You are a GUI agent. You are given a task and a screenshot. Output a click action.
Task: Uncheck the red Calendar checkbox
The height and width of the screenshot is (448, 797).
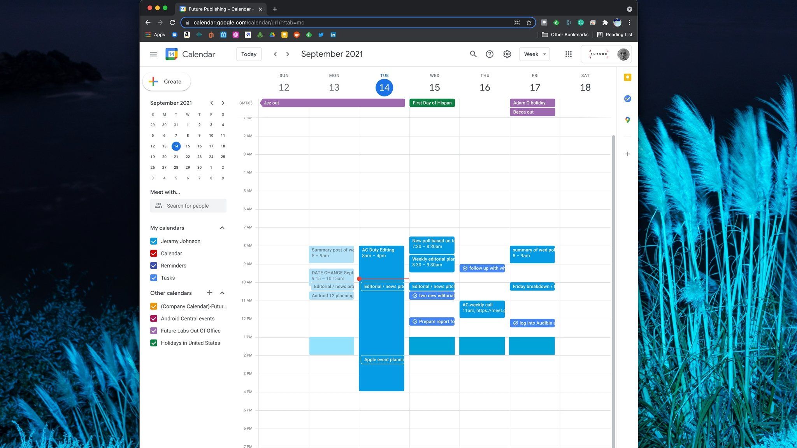[x=154, y=253]
